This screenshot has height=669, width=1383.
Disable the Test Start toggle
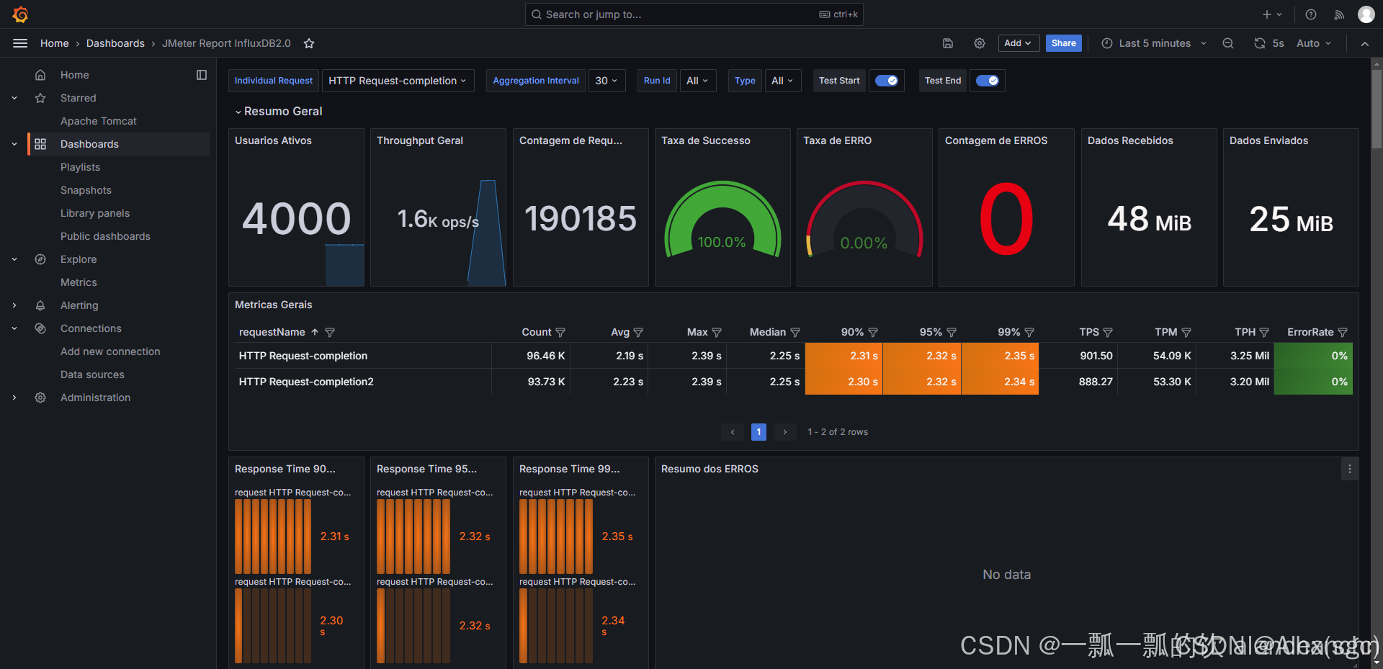(886, 81)
